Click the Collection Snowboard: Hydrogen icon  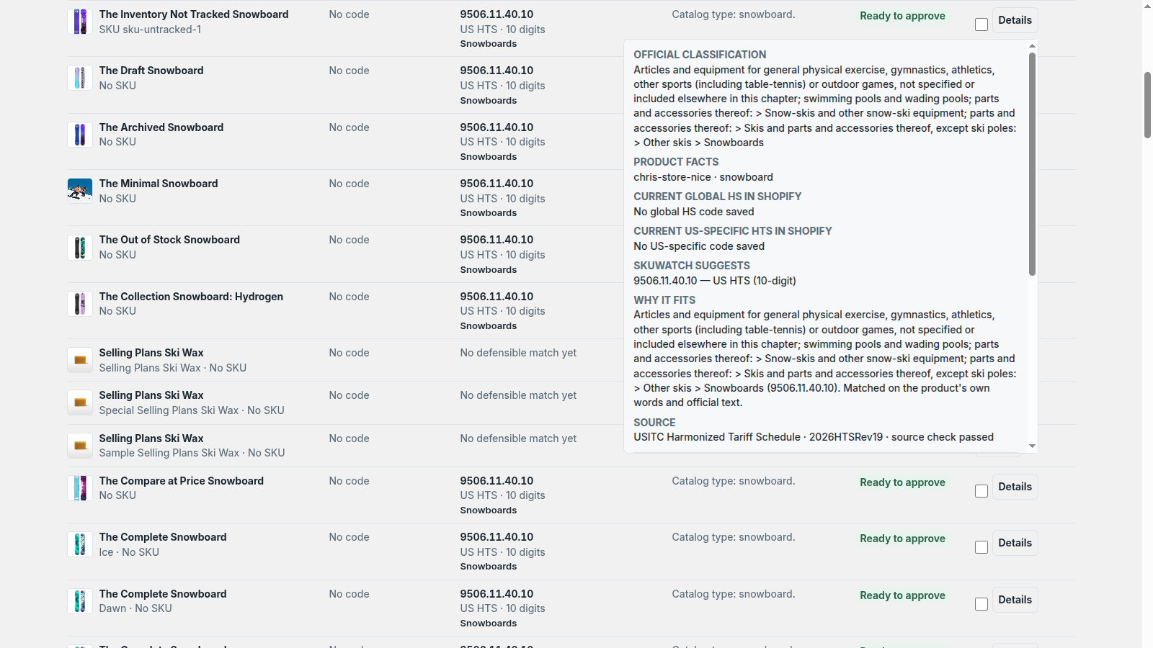coord(80,304)
